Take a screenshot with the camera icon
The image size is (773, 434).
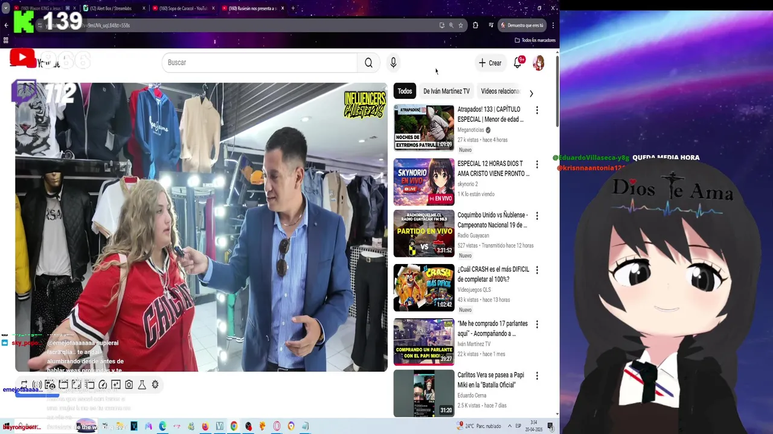[129, 385]
